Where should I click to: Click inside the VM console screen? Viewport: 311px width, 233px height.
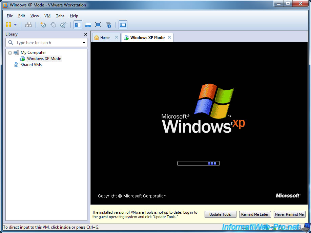[x=199, y=123]
